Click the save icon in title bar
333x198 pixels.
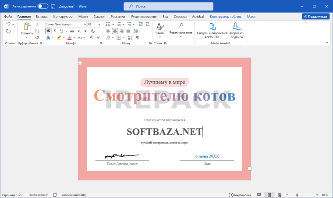pos(53,6)
